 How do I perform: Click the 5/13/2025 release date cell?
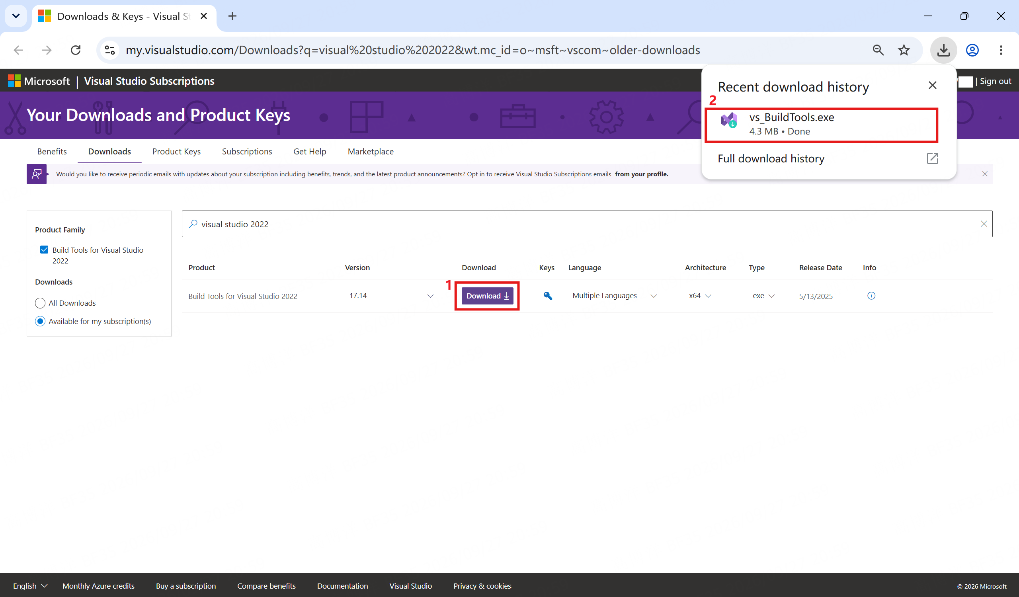(x=816, y=296)
